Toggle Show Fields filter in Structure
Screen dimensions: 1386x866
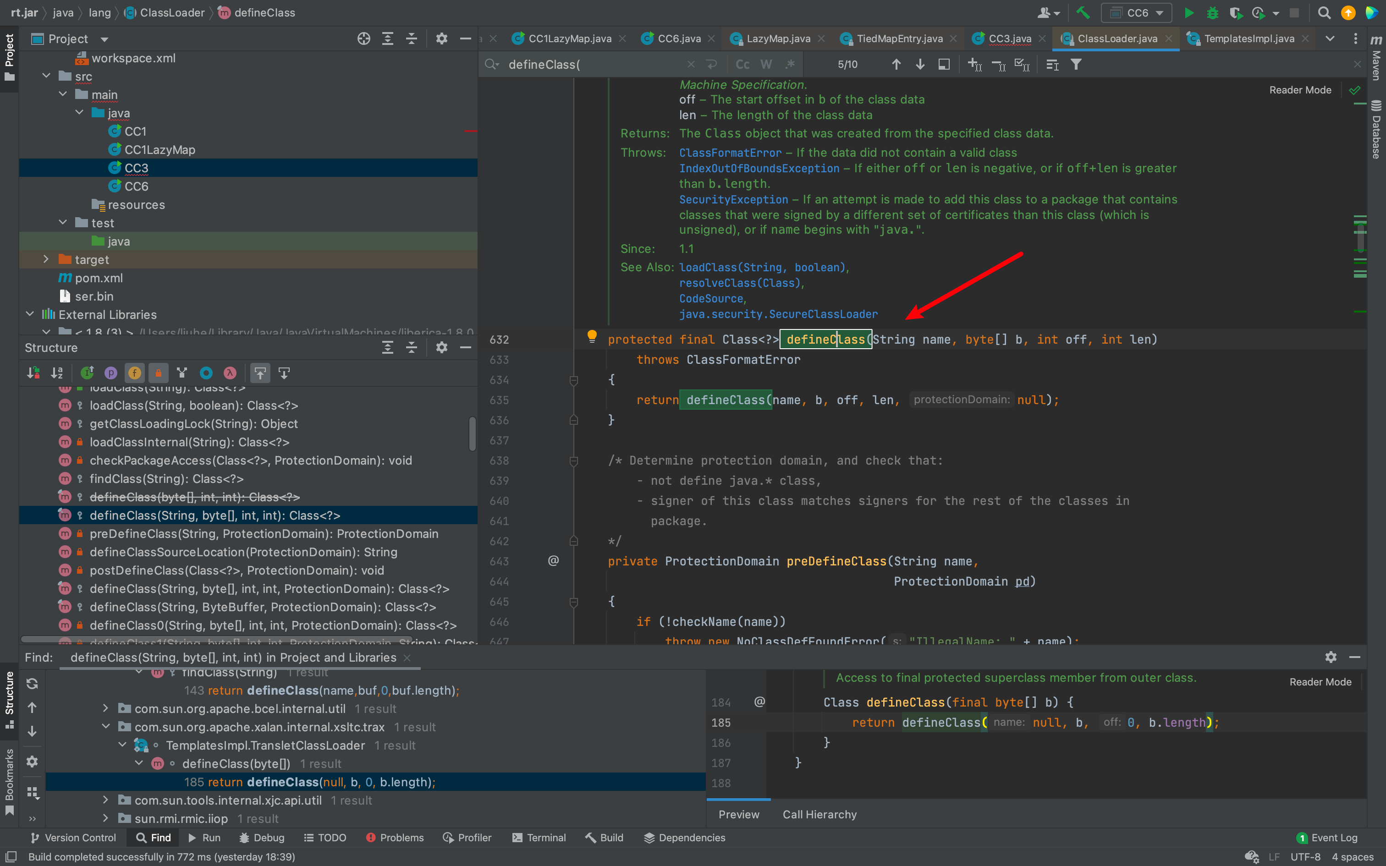click(135, 373)
